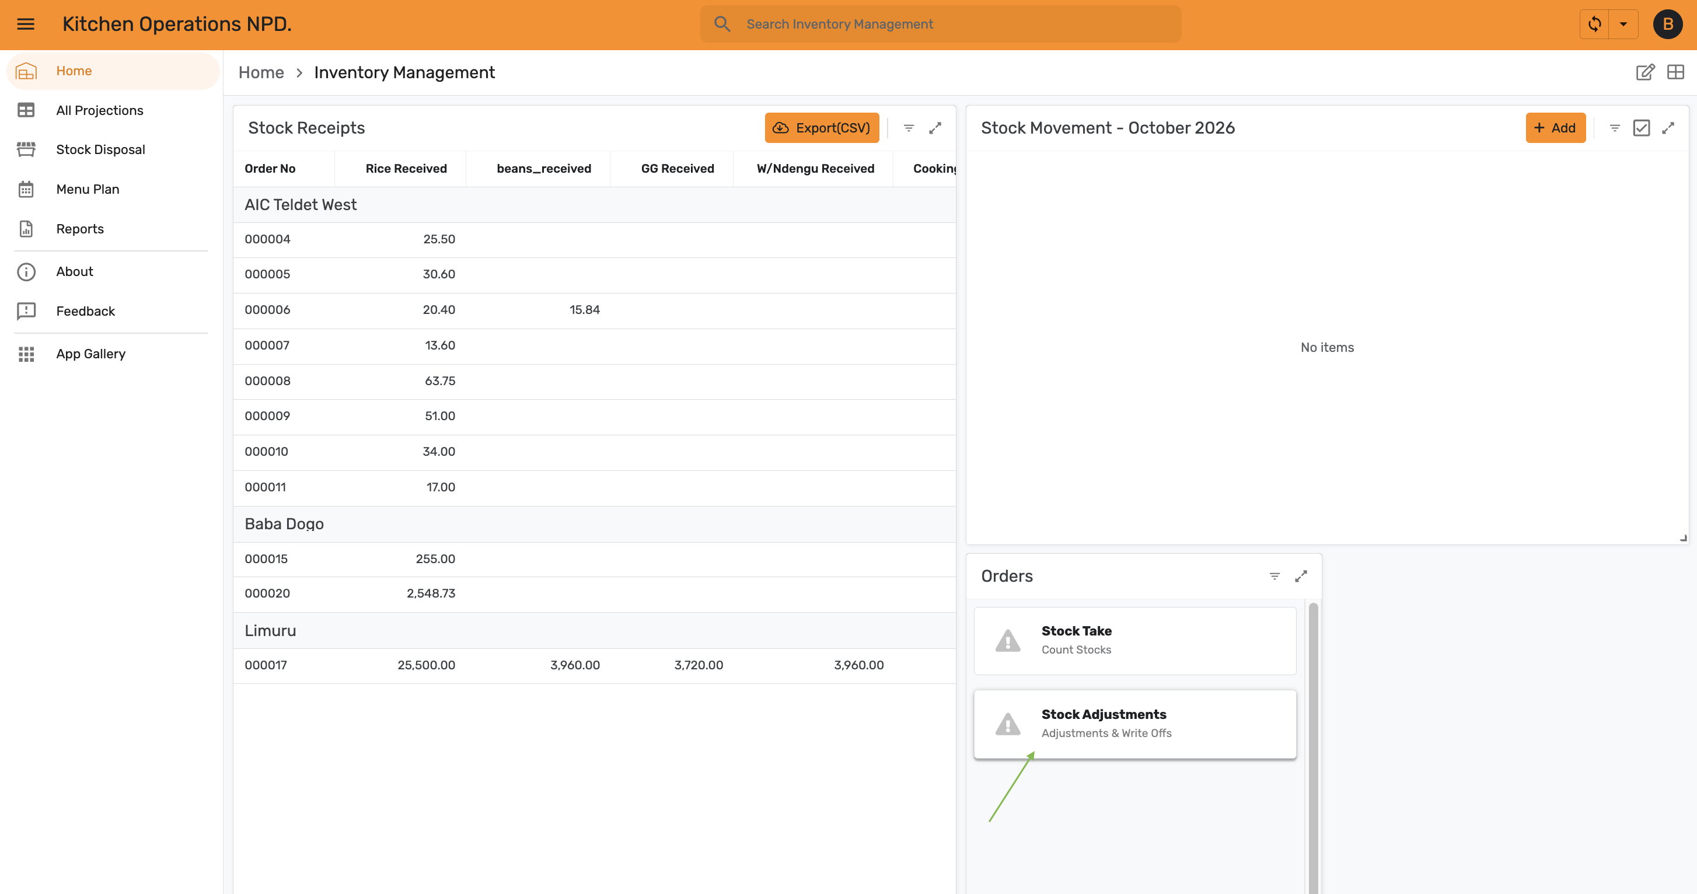Click the Stock Take warning icon
Viewport: 1697px width, 894px height.
click(x=1007, y=640)
